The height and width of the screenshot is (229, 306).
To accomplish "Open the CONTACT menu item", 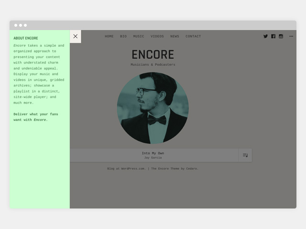I will click(x=193, y=36).
